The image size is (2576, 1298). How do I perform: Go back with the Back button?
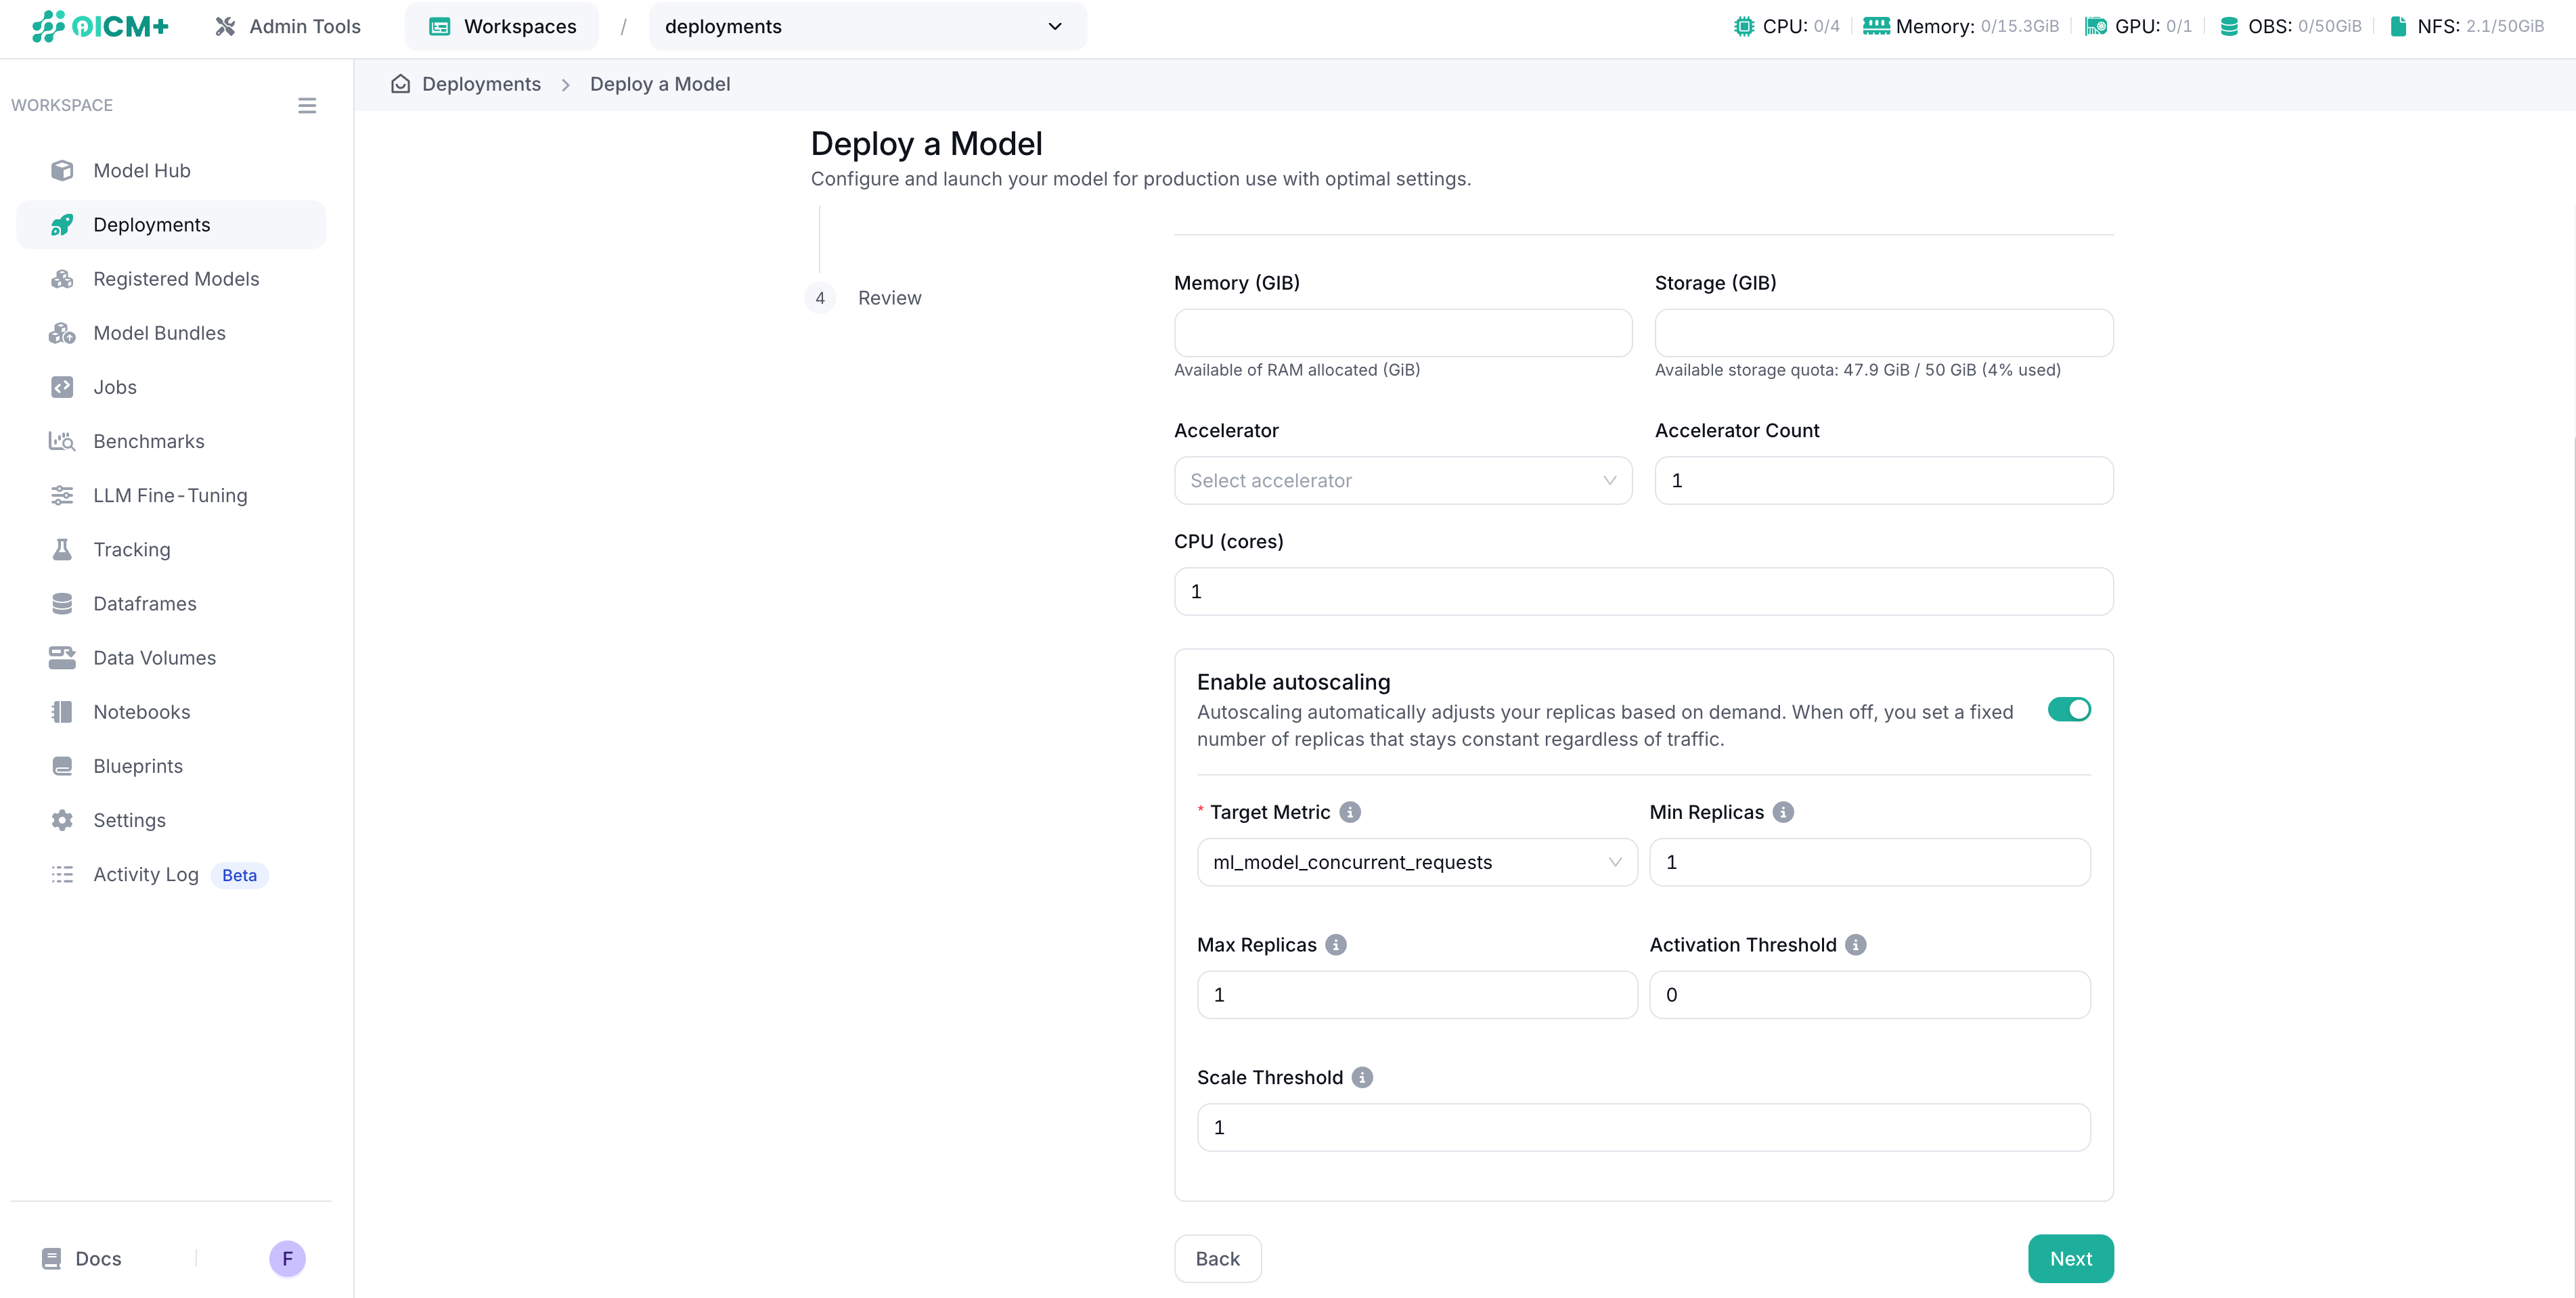click(x=1217, y=1258)
